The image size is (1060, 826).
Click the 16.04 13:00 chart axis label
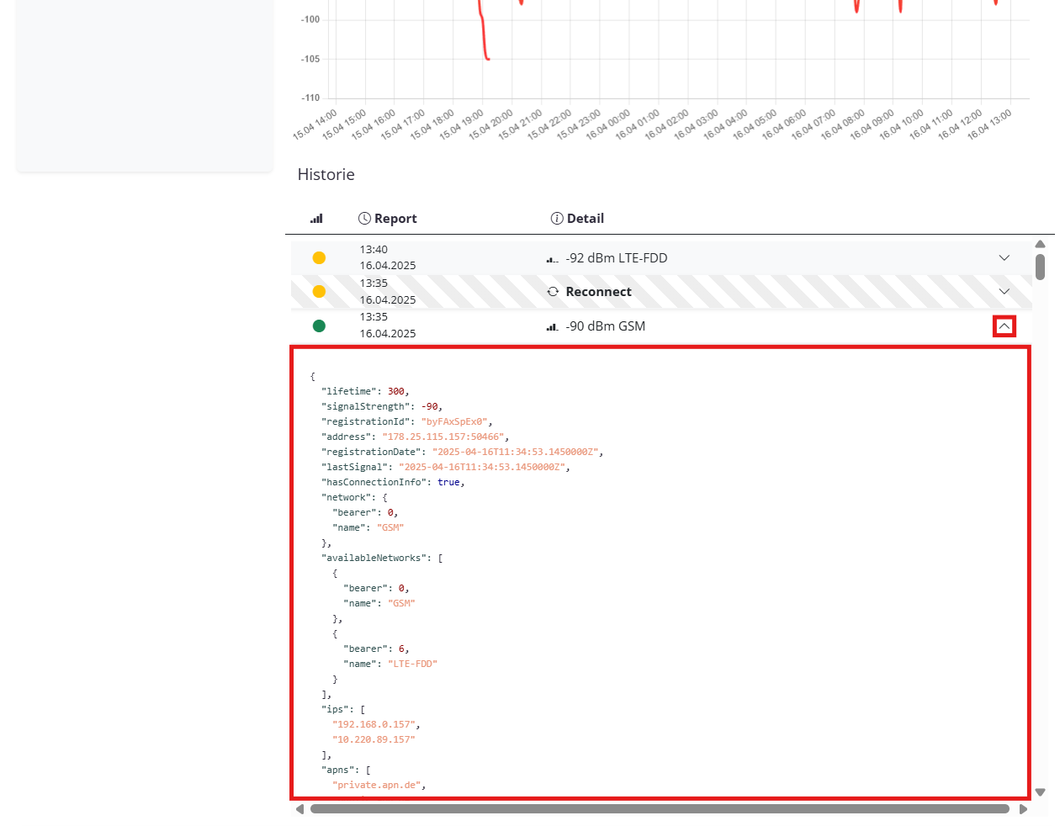tap(990, 124)
